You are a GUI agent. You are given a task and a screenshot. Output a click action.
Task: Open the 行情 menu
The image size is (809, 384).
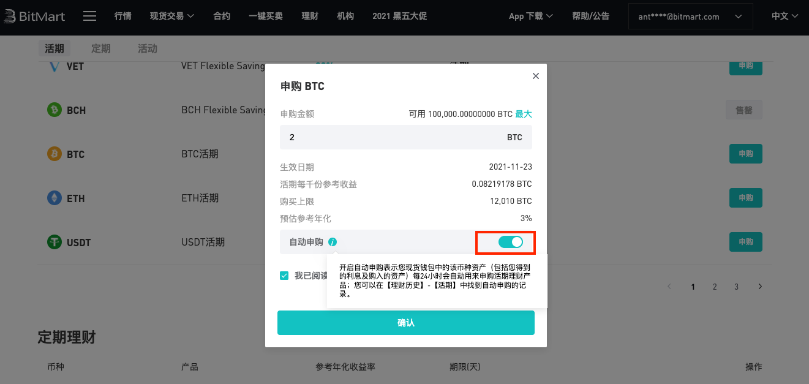tap(123, 16)
